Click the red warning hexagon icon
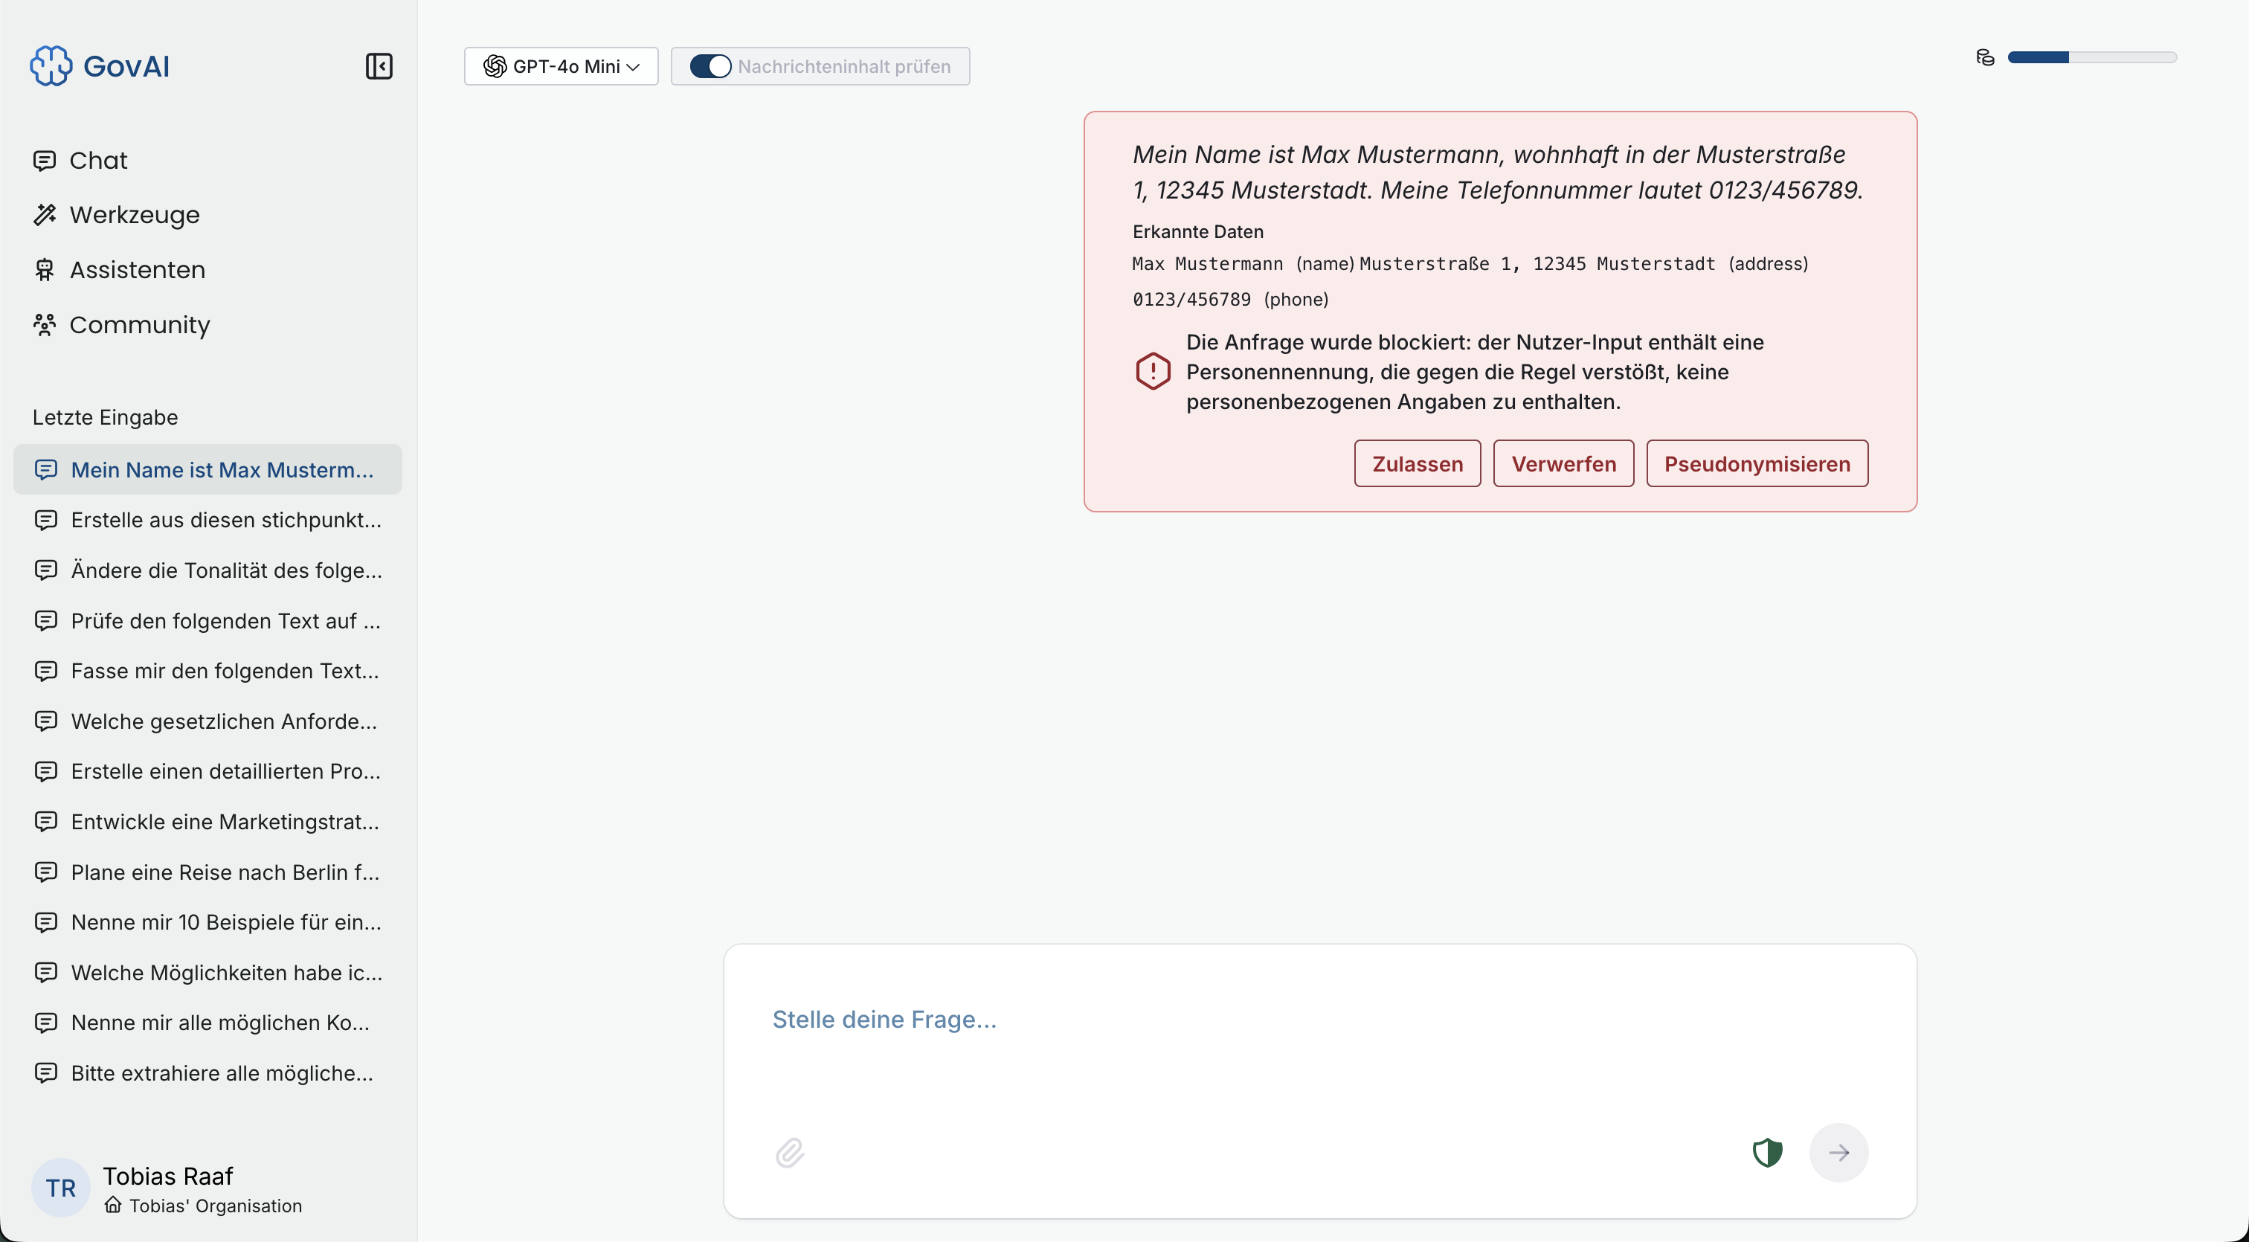2249x1242 pixels. coord(1153,371)
